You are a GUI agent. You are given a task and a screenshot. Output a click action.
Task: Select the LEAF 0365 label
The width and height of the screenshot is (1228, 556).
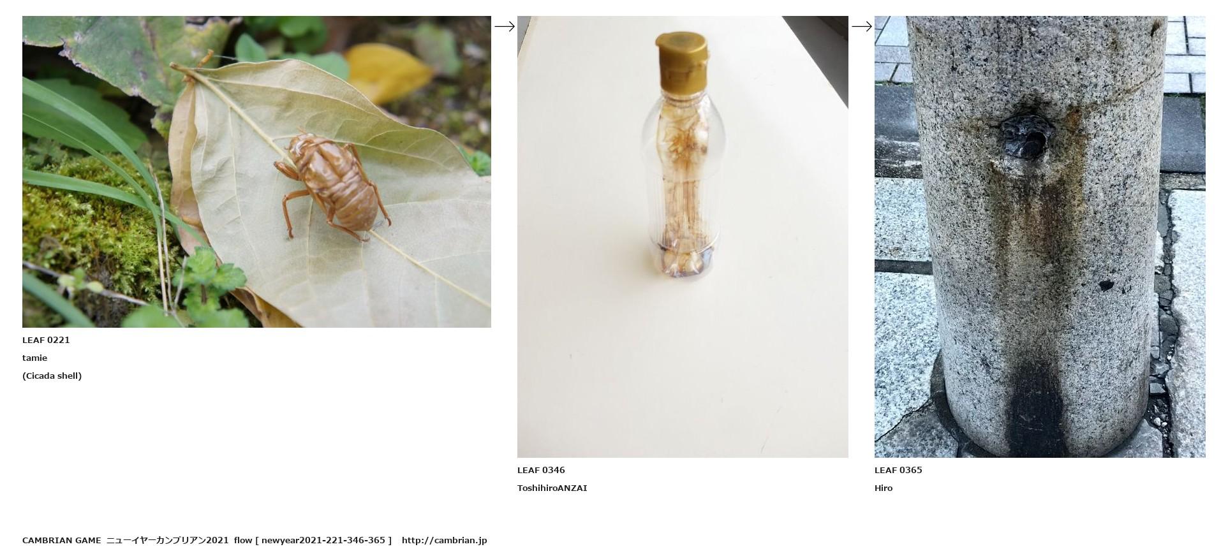pos(898,470)
